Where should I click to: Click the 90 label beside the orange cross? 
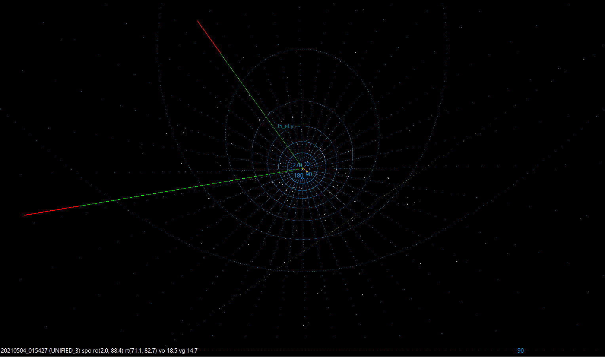pyautogui.click(x=309, y=174)
